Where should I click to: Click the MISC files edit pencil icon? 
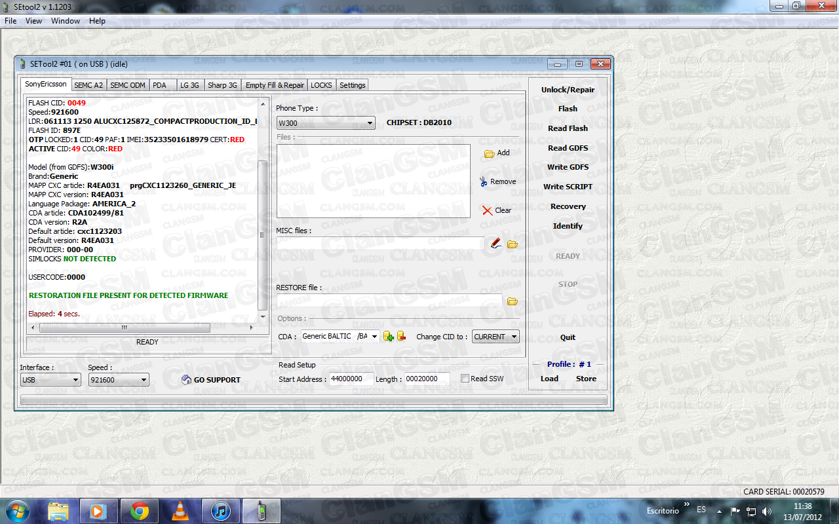[496, 244]
